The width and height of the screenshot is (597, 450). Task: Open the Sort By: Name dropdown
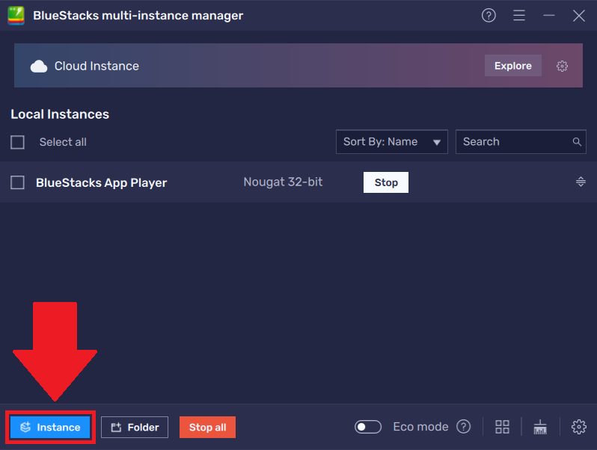tap(392, 142)
